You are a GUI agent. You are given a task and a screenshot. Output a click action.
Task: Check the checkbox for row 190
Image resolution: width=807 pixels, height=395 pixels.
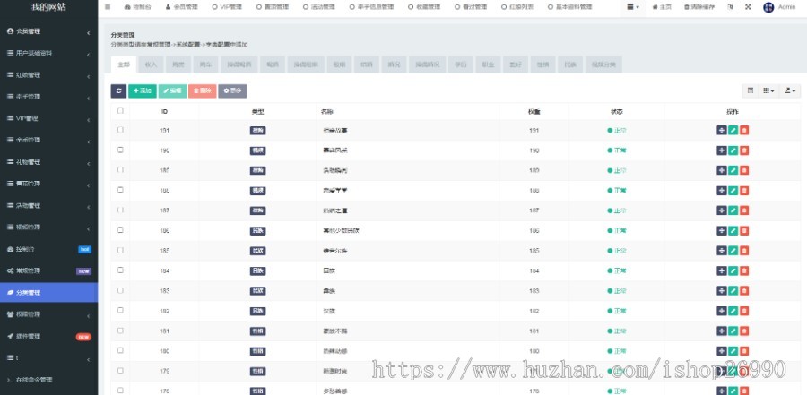(120, 150)
